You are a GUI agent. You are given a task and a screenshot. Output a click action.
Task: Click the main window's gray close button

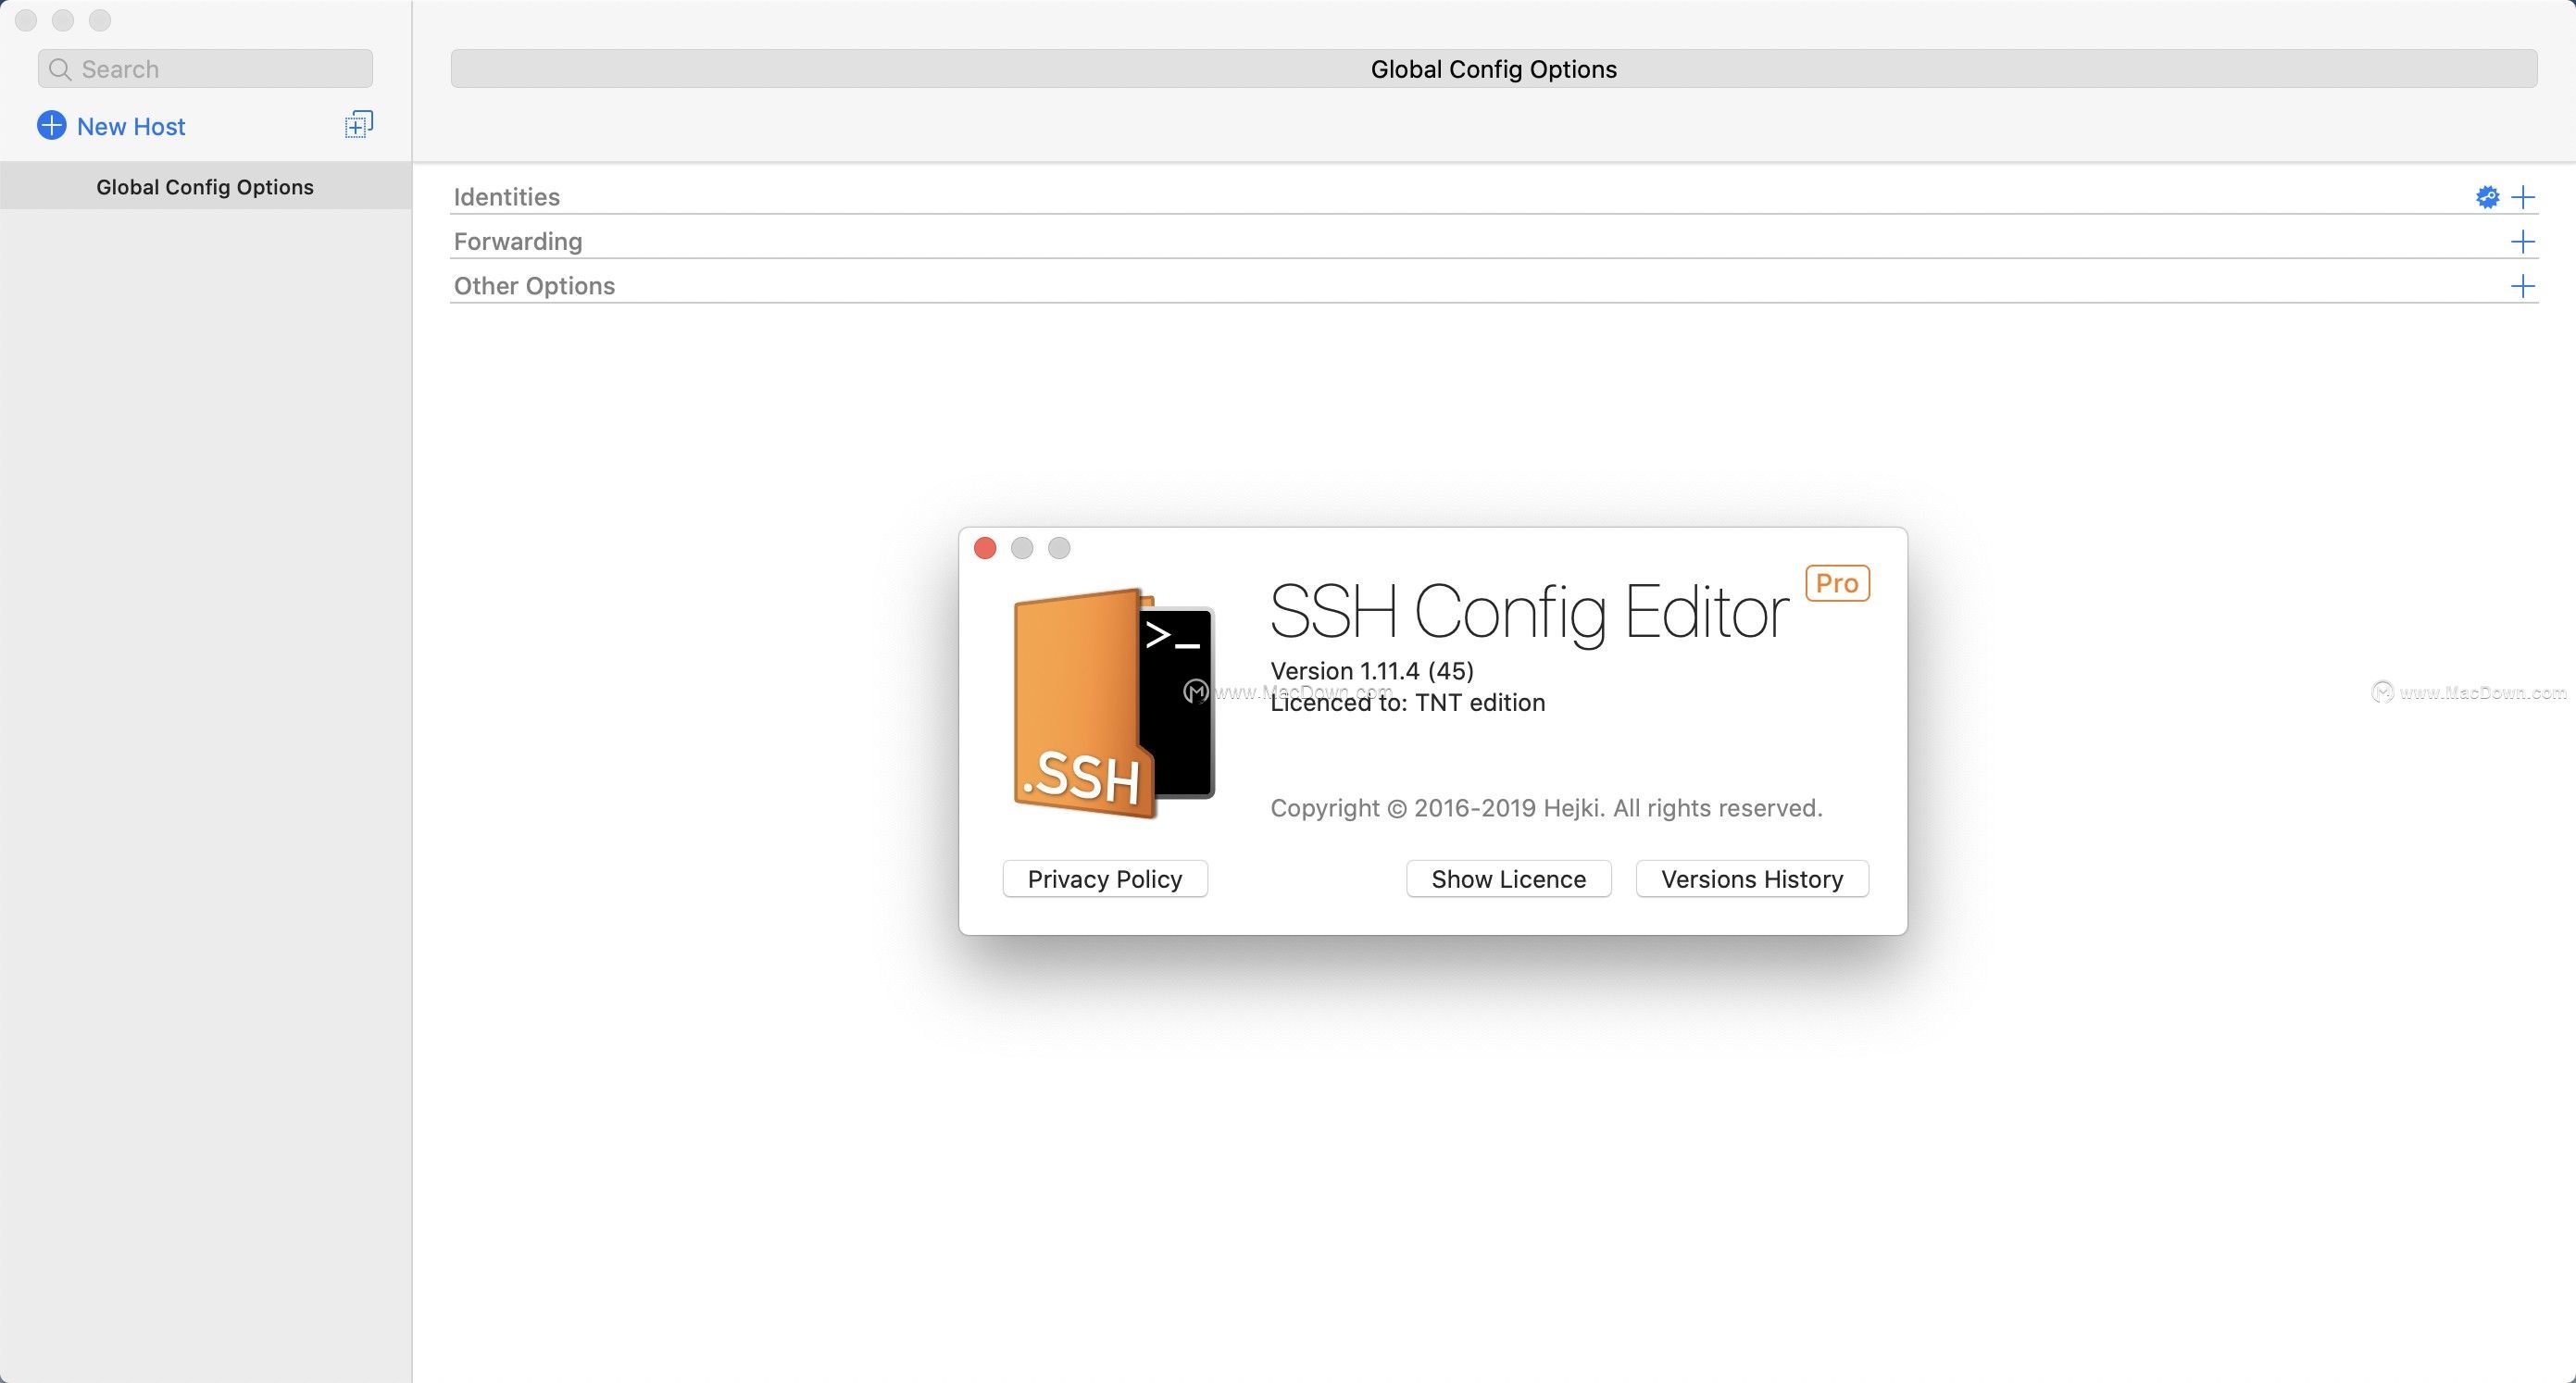click(x=26, y=20)
